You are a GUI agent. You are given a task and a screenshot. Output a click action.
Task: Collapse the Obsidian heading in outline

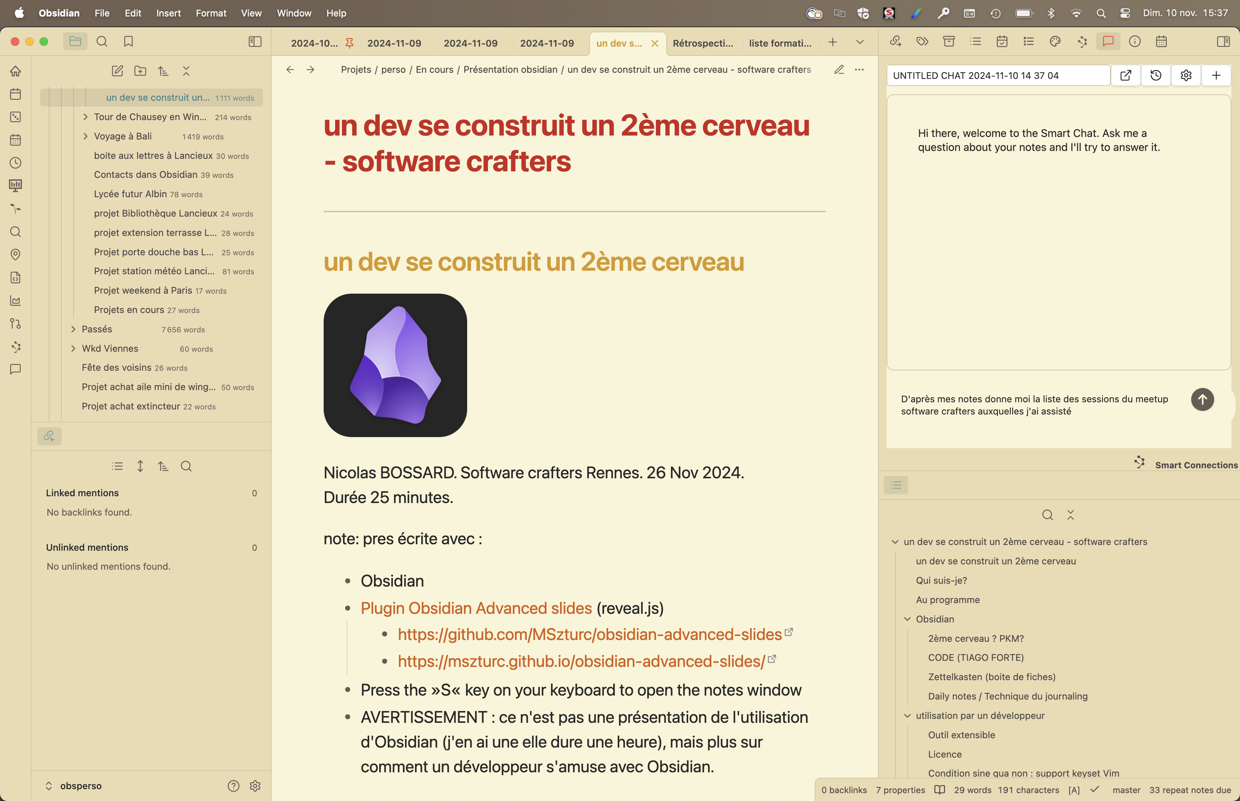[x=907, y=619]
